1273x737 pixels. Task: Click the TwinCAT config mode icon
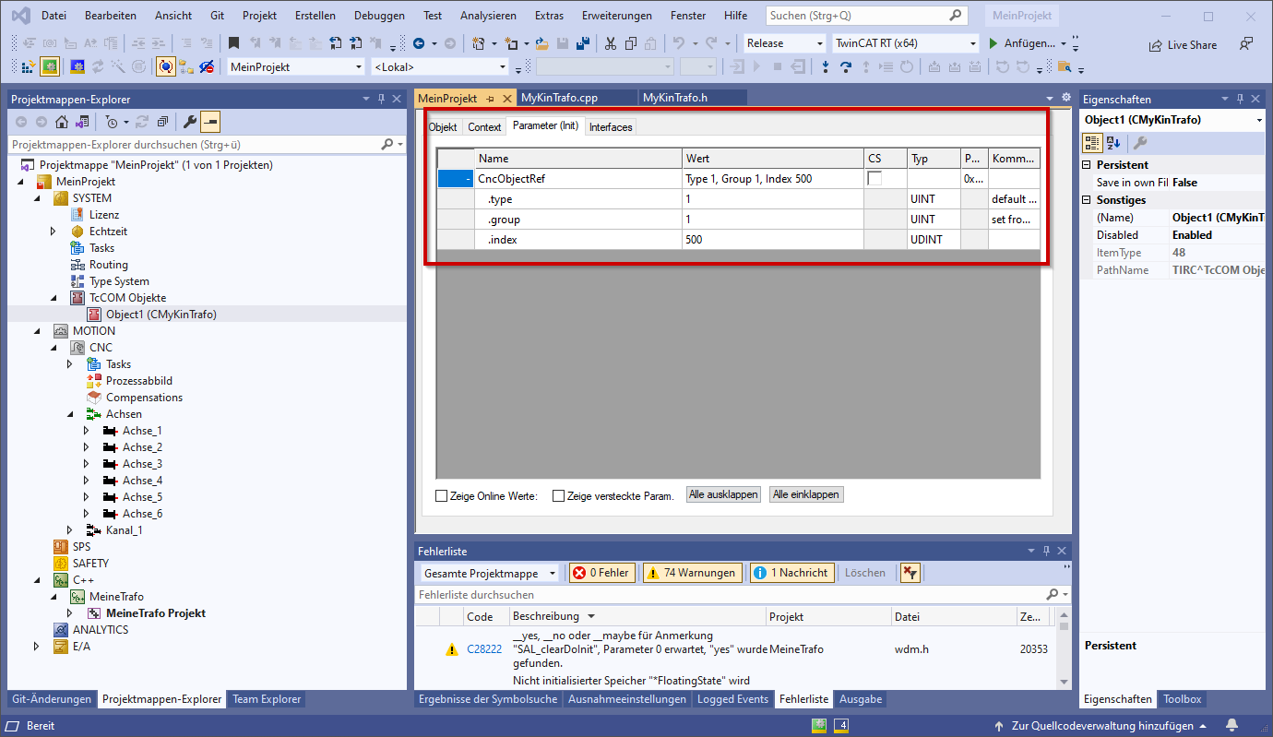(x=77, y=66)
